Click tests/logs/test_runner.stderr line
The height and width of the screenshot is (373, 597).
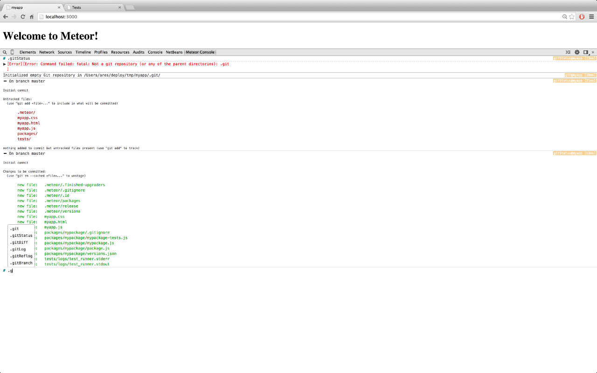click(77, 259)
